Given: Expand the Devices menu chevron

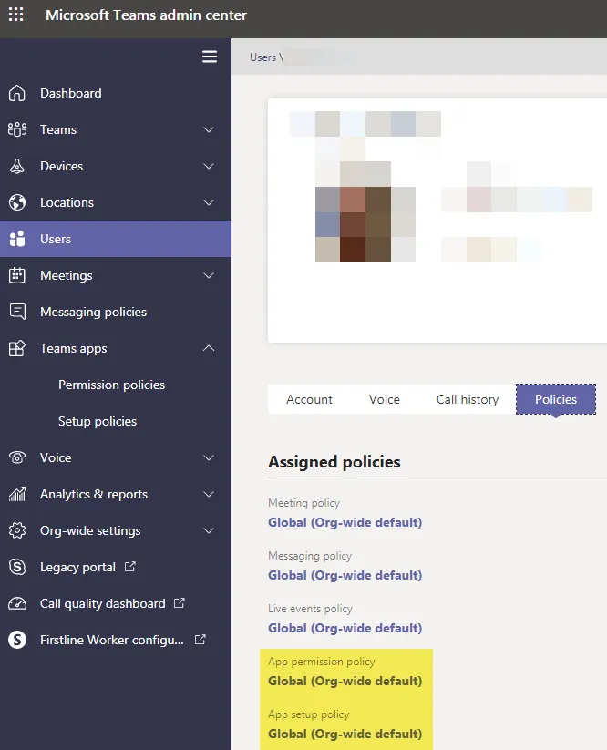Looking at the screenshot, I should pos(209,166).
